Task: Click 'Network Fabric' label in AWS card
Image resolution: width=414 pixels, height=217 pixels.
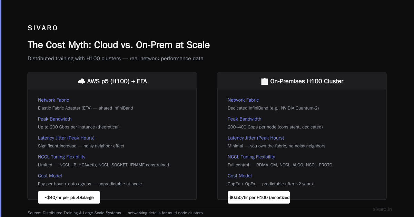Action: (x=53, y=100)
